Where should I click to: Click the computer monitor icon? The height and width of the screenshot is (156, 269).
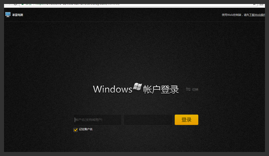8,14
